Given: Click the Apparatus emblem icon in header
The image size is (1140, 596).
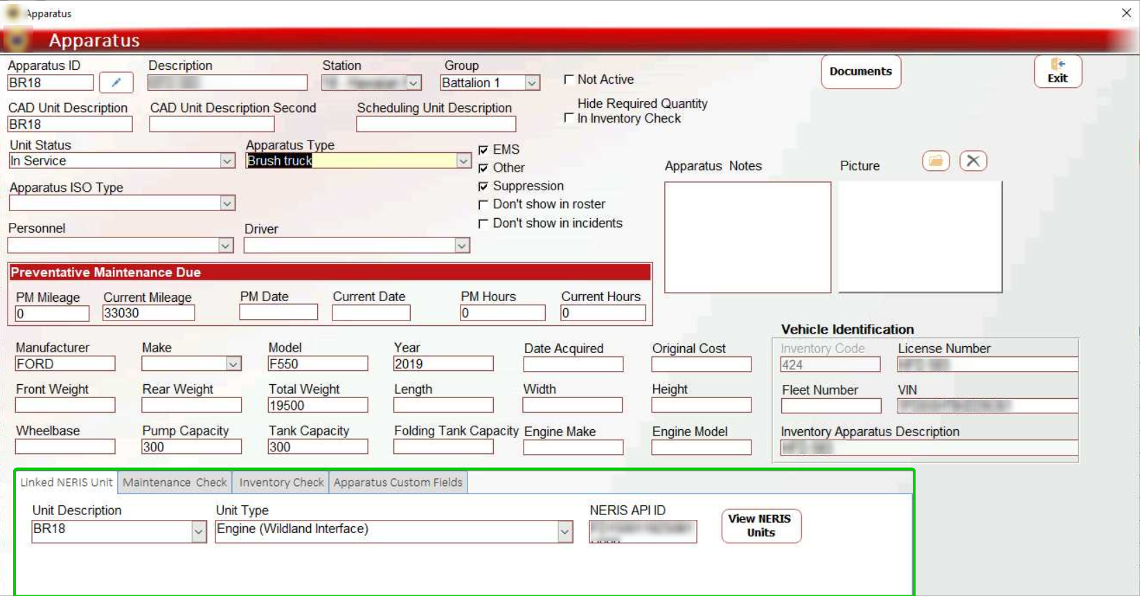Looking at the screenshot, I should 17,40.
